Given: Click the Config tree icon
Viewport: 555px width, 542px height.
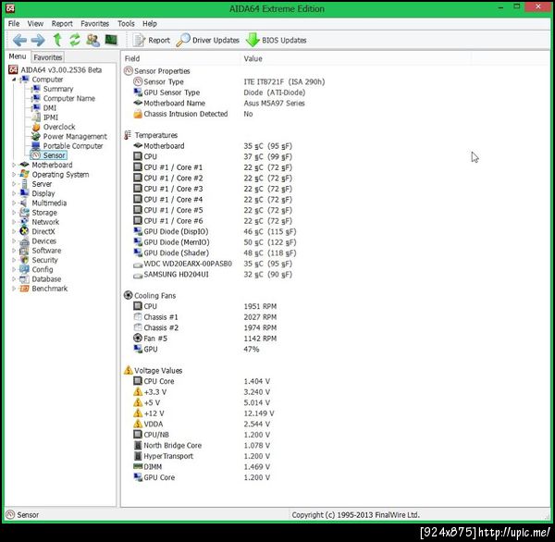Looking at the screenshot, I should pyautogui.click(x=24, y=270).
